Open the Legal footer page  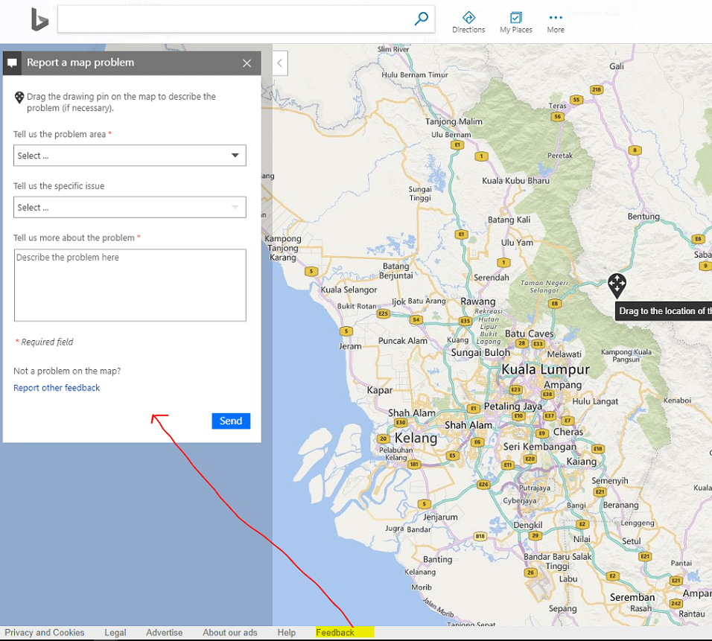click(115, 632)
